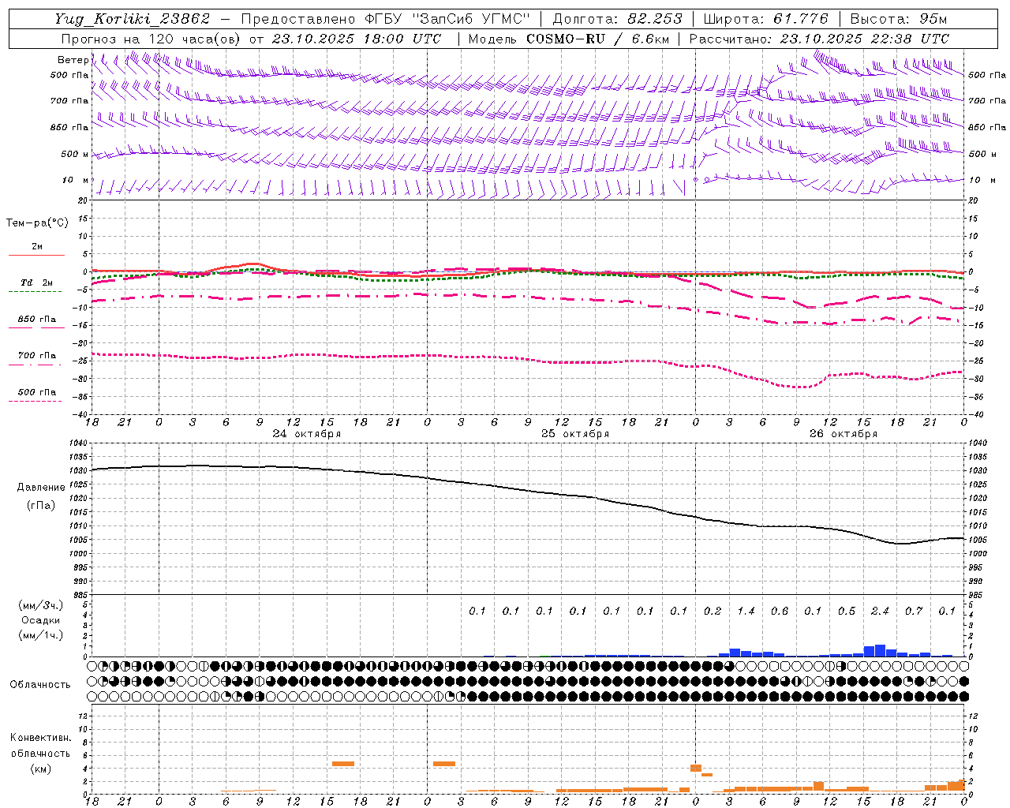Click the 0.5 precipitation total
1010x808 pixels.
point(847,611)
